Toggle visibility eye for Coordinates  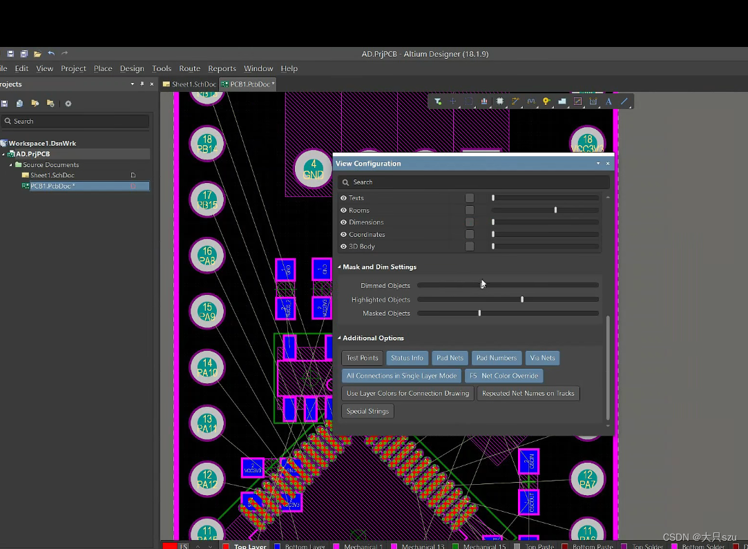343,235
